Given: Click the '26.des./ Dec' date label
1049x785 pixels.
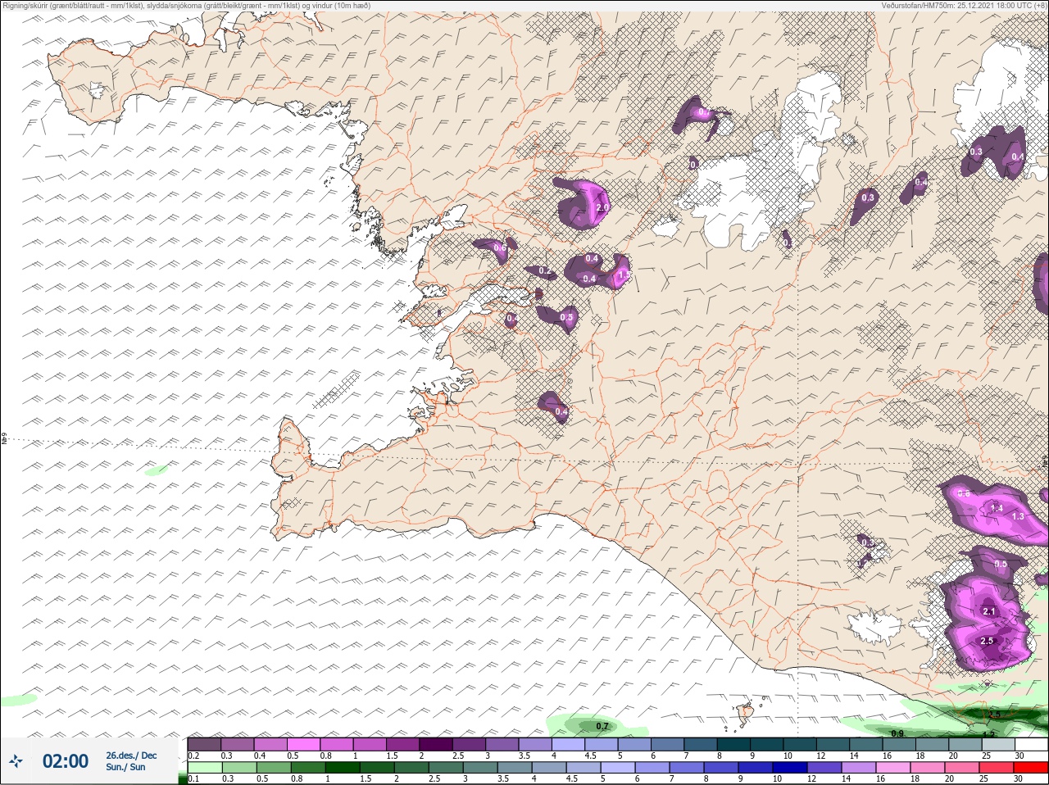Looking at the screenshot, I should [131, 756].
